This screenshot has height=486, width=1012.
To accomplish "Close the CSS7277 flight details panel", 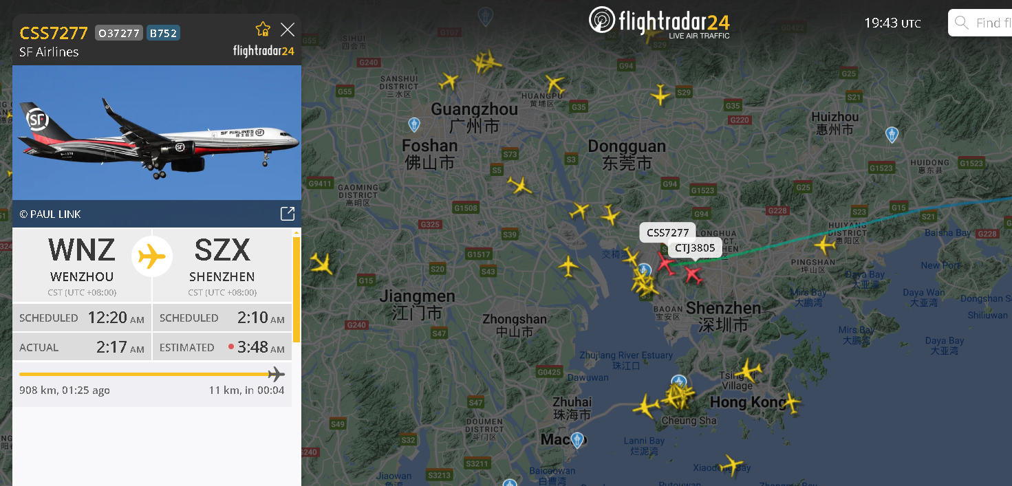I will [288, 29].
